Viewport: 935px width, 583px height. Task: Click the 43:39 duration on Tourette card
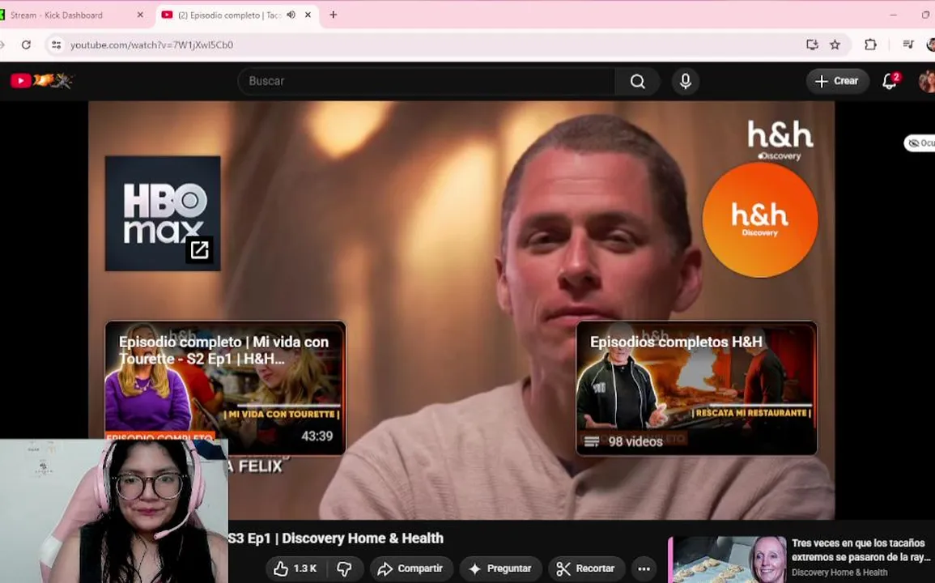click(317, 436)
